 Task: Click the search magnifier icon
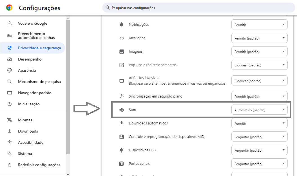tap(107, 8)
